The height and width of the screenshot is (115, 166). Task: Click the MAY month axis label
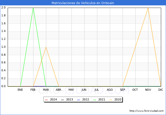point(71,90)
